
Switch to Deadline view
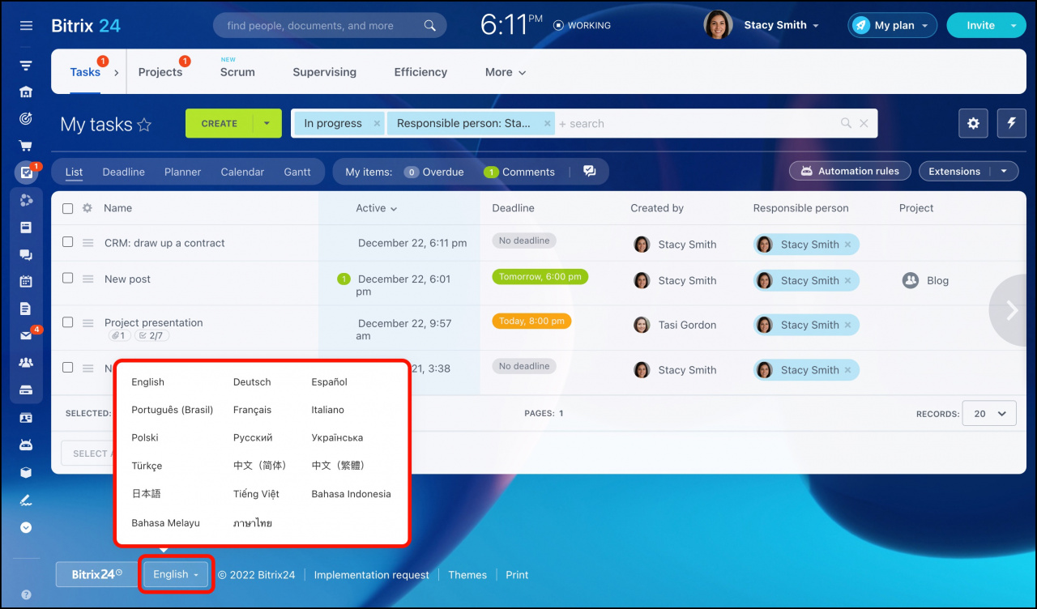tap(123, 172)
